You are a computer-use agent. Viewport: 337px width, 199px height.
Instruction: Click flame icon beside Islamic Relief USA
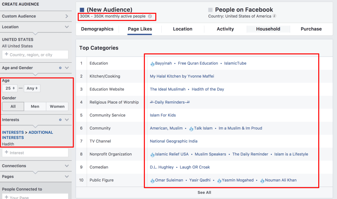[x=152, y=154]
